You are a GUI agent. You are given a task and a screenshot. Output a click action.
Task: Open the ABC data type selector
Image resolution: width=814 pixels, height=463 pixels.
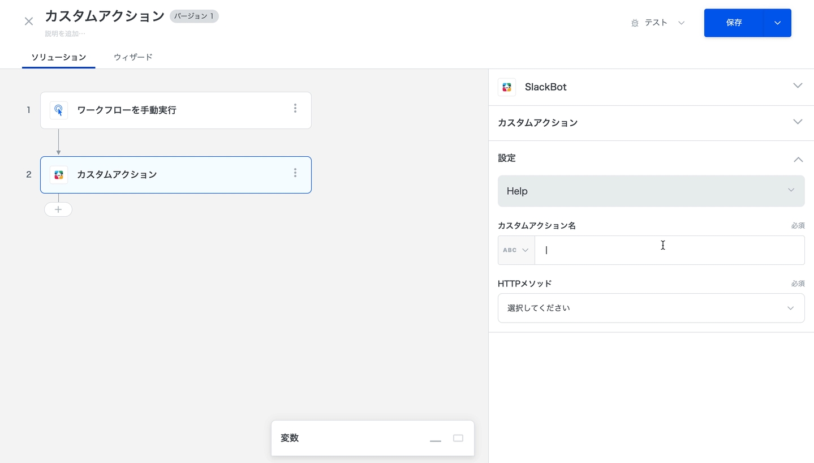click(x=516, y=250)
